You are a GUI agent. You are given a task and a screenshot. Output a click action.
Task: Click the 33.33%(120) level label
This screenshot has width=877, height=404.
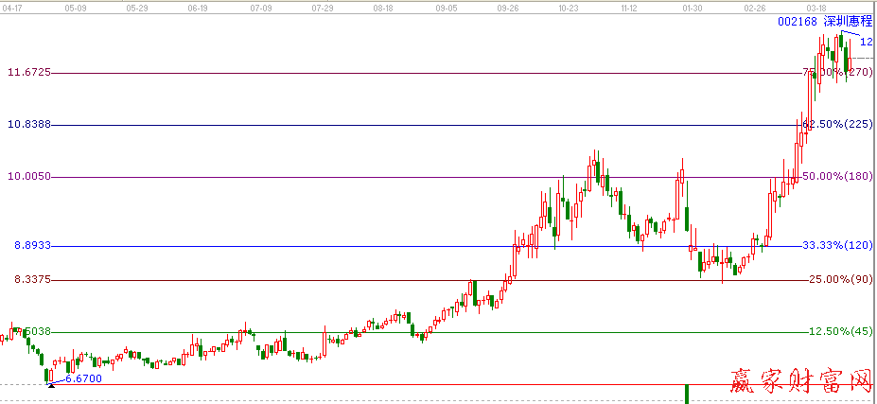[836, 245]
